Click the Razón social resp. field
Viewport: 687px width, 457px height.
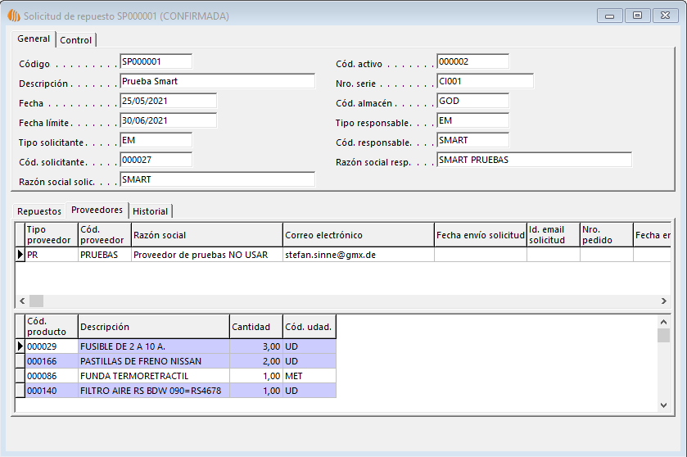(x=534, y=160)
